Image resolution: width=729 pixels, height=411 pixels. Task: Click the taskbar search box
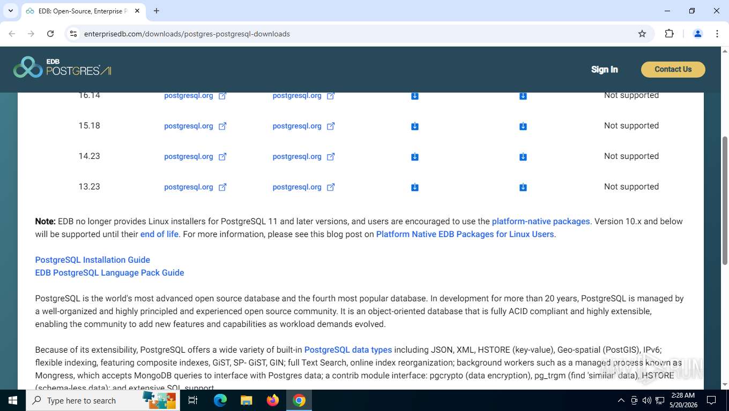[x=102, y=400]
